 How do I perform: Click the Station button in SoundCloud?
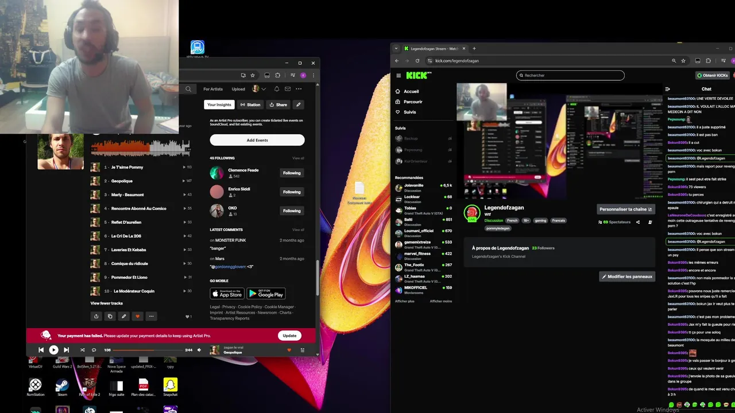250,104
